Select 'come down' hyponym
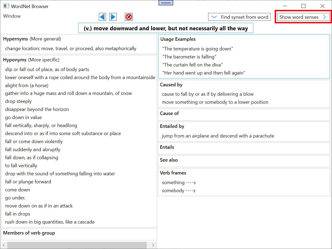Viewport: 332px width, 249px height. 17,190
